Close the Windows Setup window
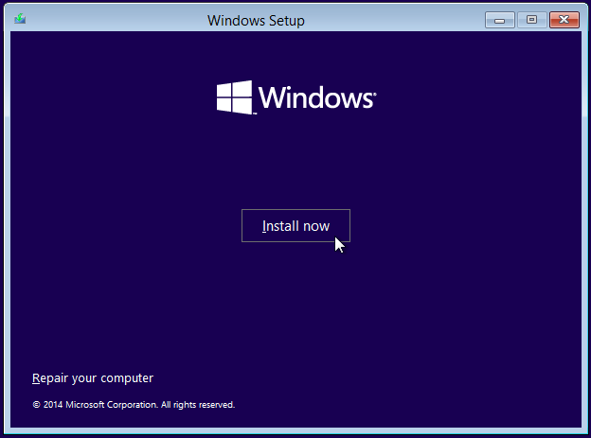 (x=564, y=19)
